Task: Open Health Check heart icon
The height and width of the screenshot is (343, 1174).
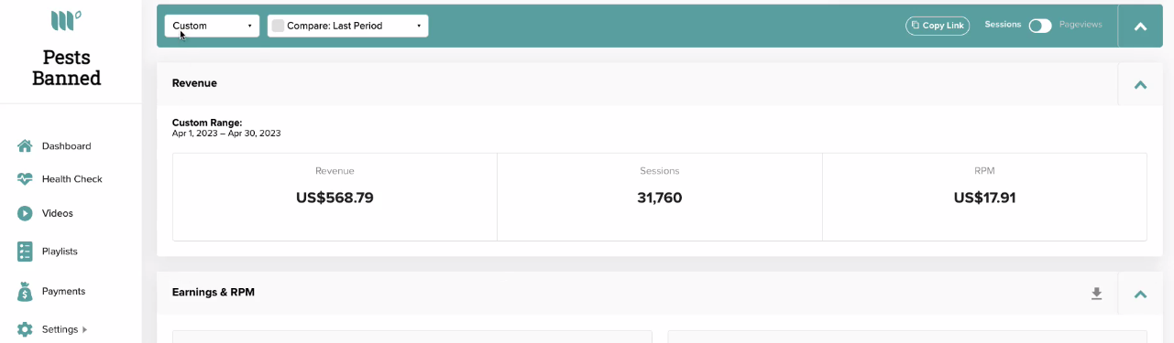Action: pyautogui.click(x=25, y=179)
